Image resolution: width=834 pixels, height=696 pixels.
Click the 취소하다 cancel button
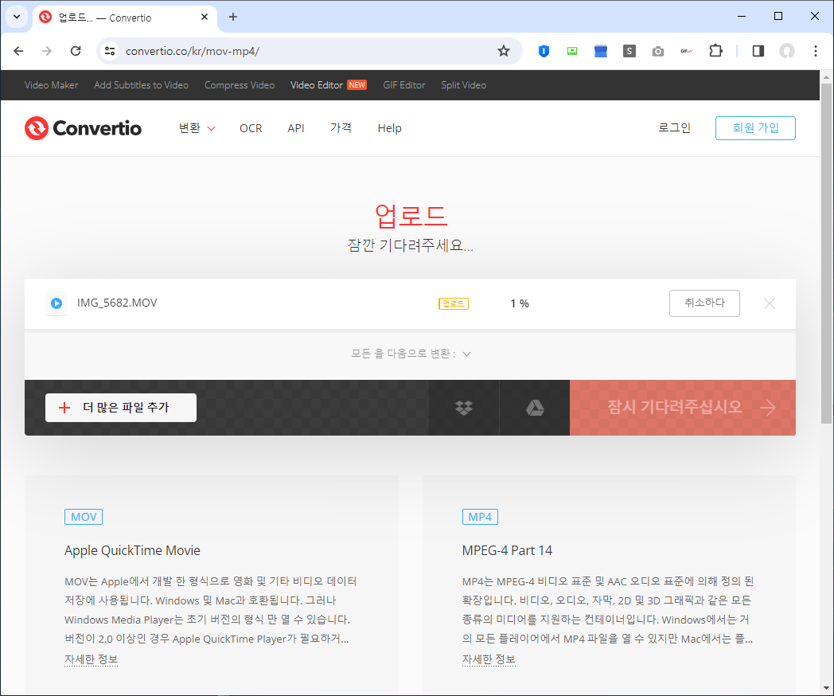[704, 303]
